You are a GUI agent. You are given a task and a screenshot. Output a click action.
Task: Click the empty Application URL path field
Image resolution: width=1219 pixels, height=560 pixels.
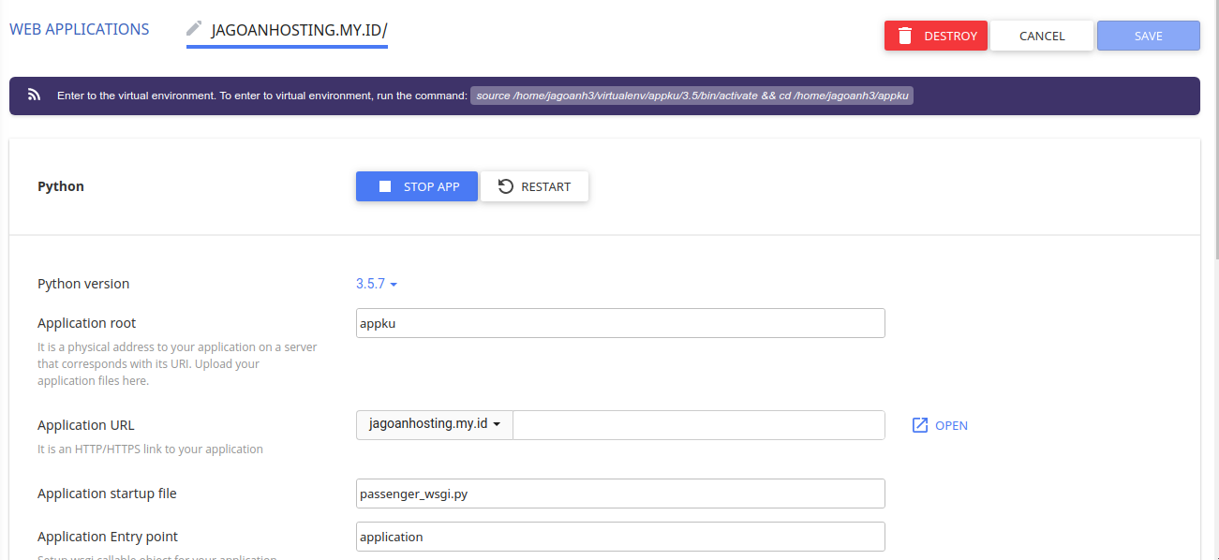699,424
